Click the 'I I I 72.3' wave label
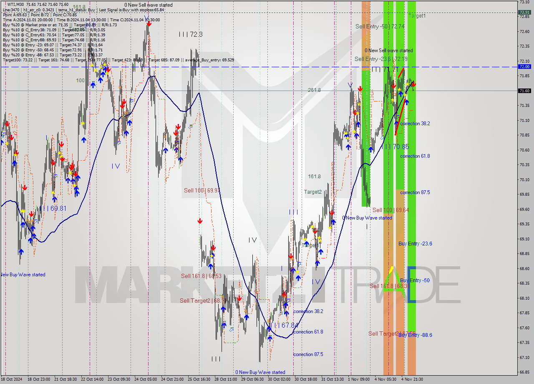 point(191,34)
